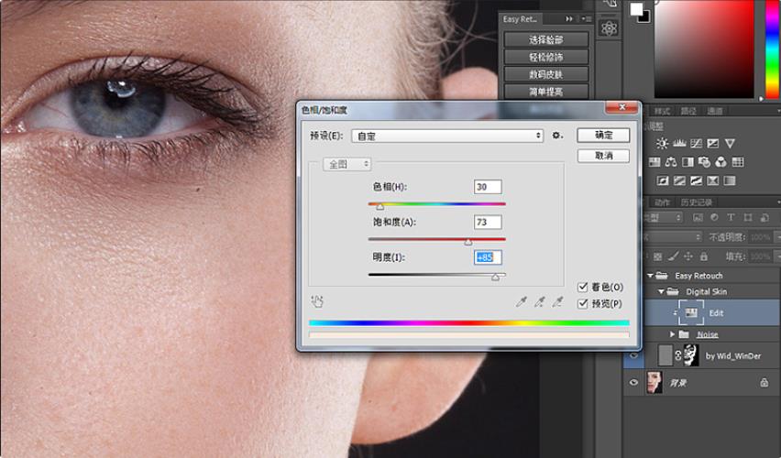The image size is (781, 458).
Task: Click the 色相 hue slider handle
Action: click(x=380, y=206)
